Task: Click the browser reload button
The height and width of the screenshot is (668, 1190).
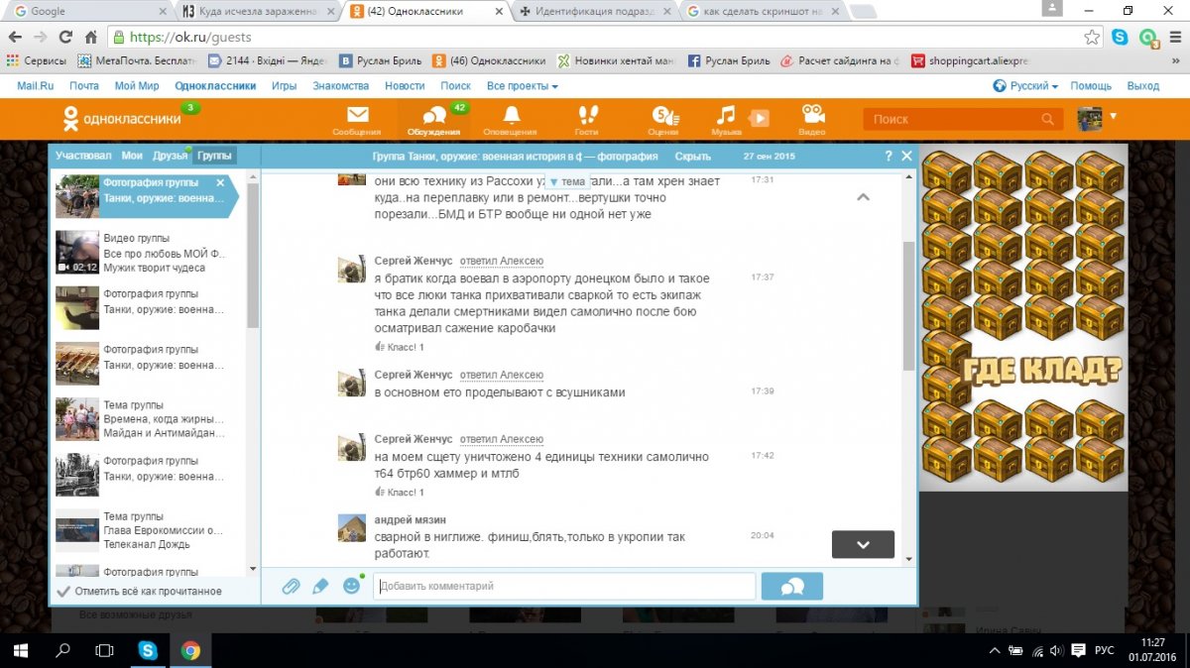Action: coord(65,37)
